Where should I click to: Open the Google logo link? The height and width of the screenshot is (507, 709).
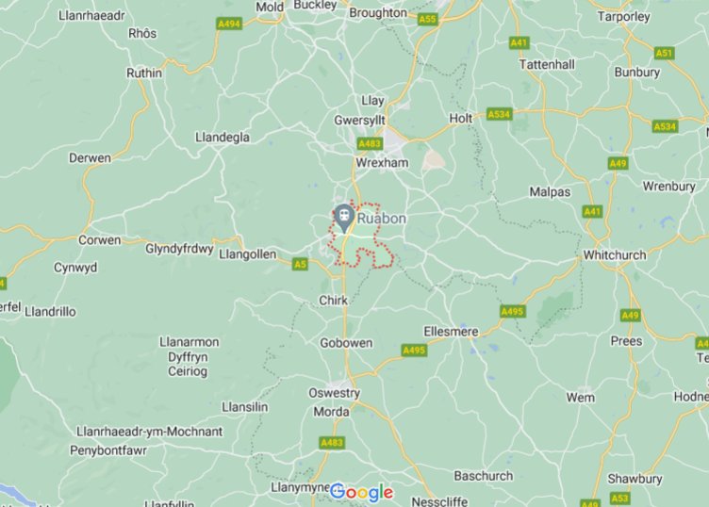point(361,493)
